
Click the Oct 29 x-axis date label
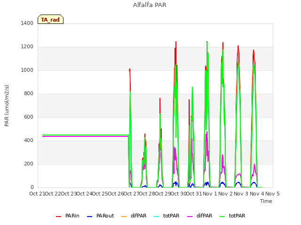[x=163, y=194]
